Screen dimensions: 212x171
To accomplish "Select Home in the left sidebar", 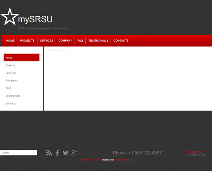I will click(x=21, y=57).
